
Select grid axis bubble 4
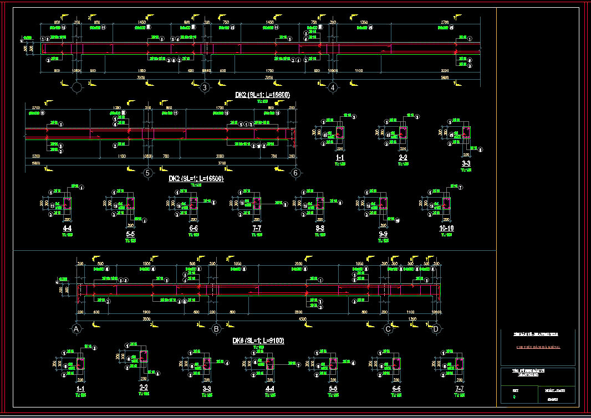333,87
